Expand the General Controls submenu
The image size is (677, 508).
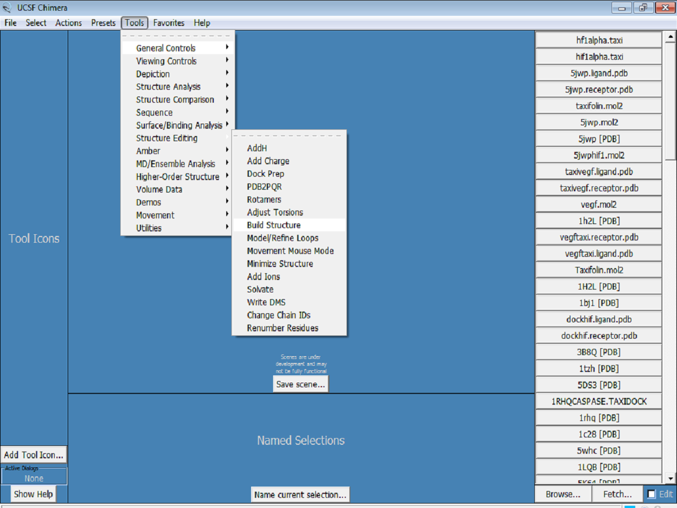[178, 48]
